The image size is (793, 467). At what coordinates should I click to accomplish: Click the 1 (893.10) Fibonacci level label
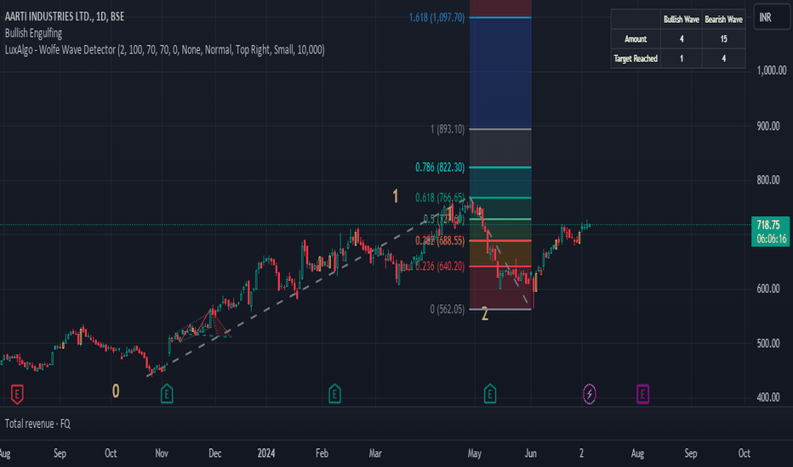coord(448,129)
